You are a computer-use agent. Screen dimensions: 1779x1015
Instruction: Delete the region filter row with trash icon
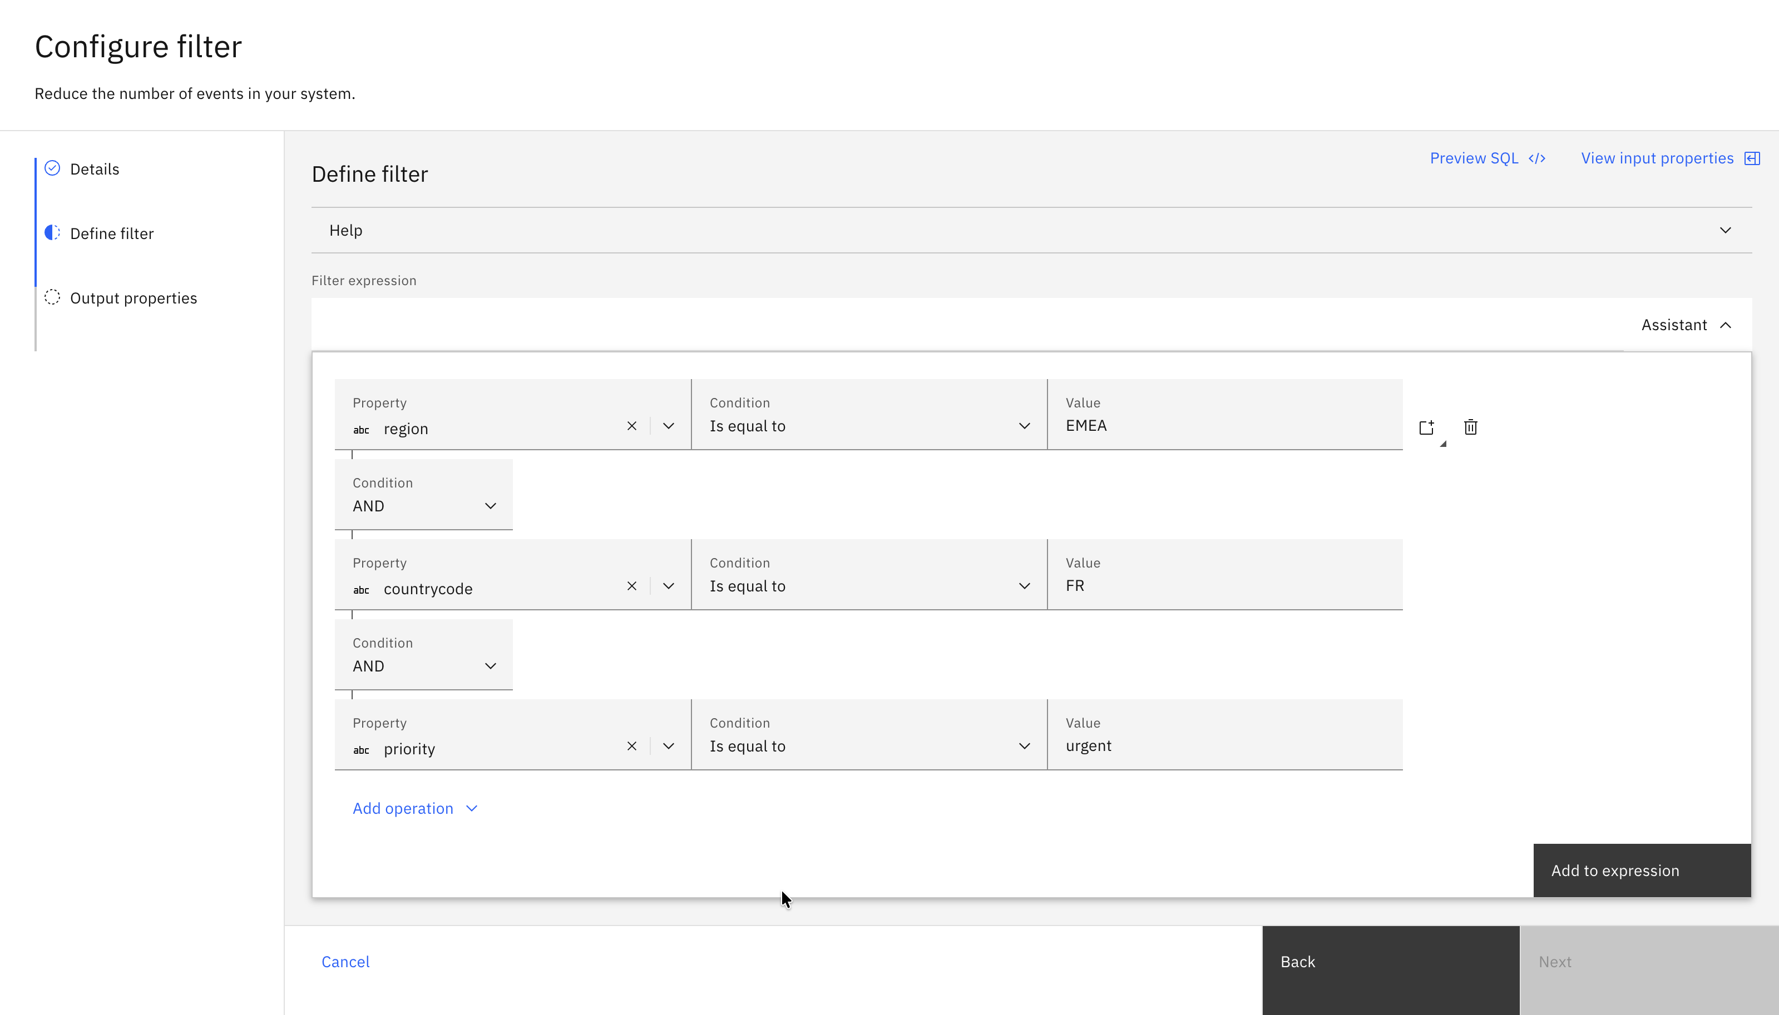1471,427
